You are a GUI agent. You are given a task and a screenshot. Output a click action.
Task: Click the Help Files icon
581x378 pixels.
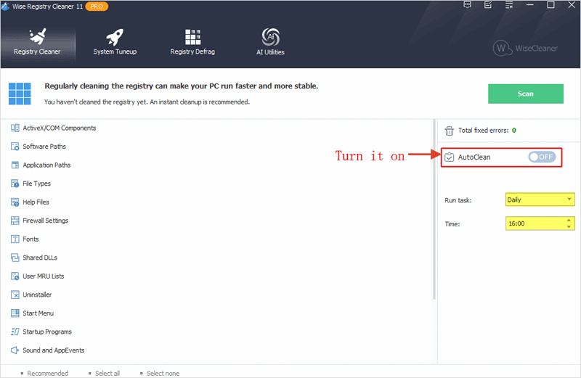[15, 202]
